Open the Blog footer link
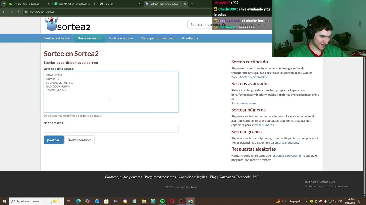The height and width of the screenshot is (205, 366). [213, 177]
